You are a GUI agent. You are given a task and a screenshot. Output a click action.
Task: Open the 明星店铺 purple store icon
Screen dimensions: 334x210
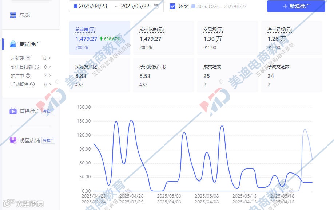[x=13, y=140]
